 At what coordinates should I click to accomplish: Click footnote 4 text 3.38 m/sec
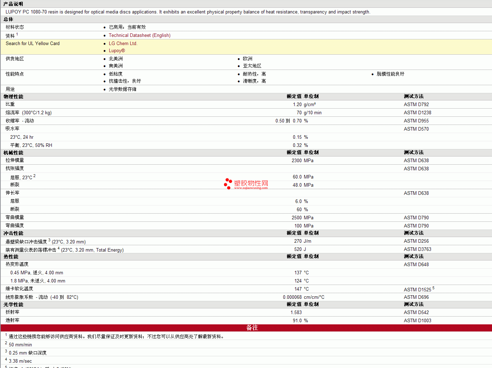pyautogui.click(x=20, y=361)
